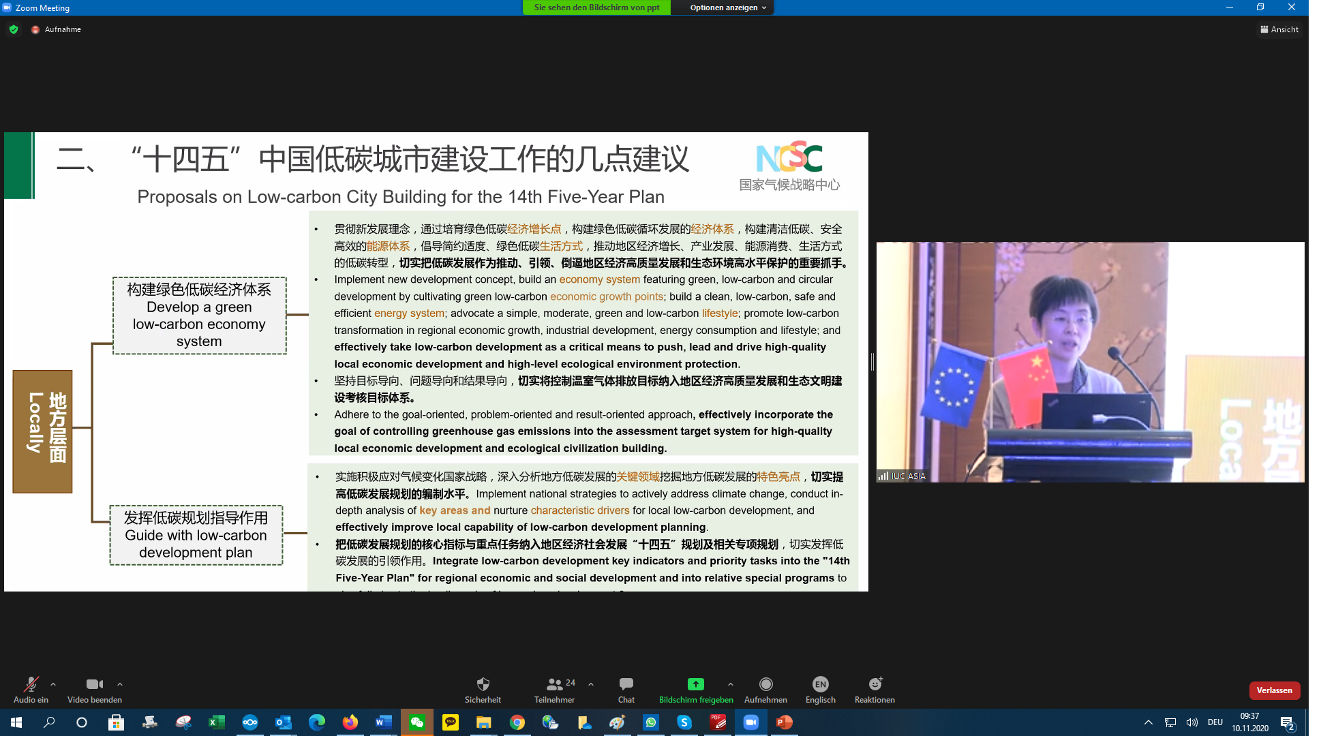Open the Ansicht view menu

(1279, 29)
